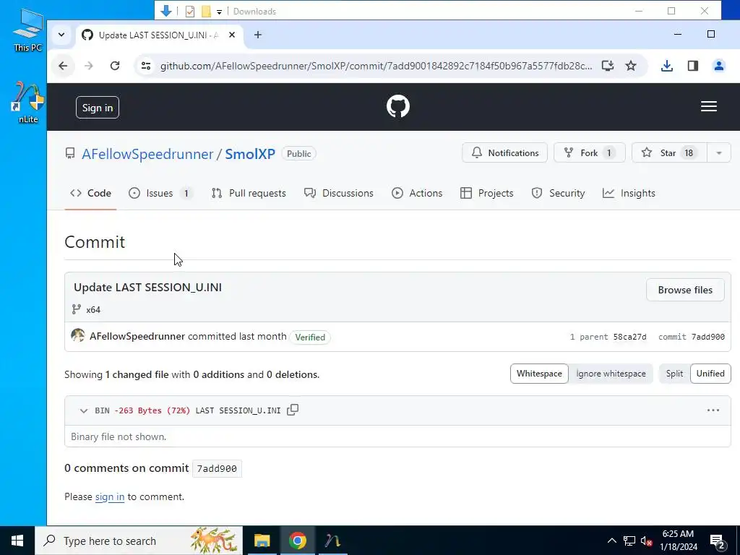Star the SmolXP repository
Viewport: 740px width, 555px height.
[x=669, y=153]
